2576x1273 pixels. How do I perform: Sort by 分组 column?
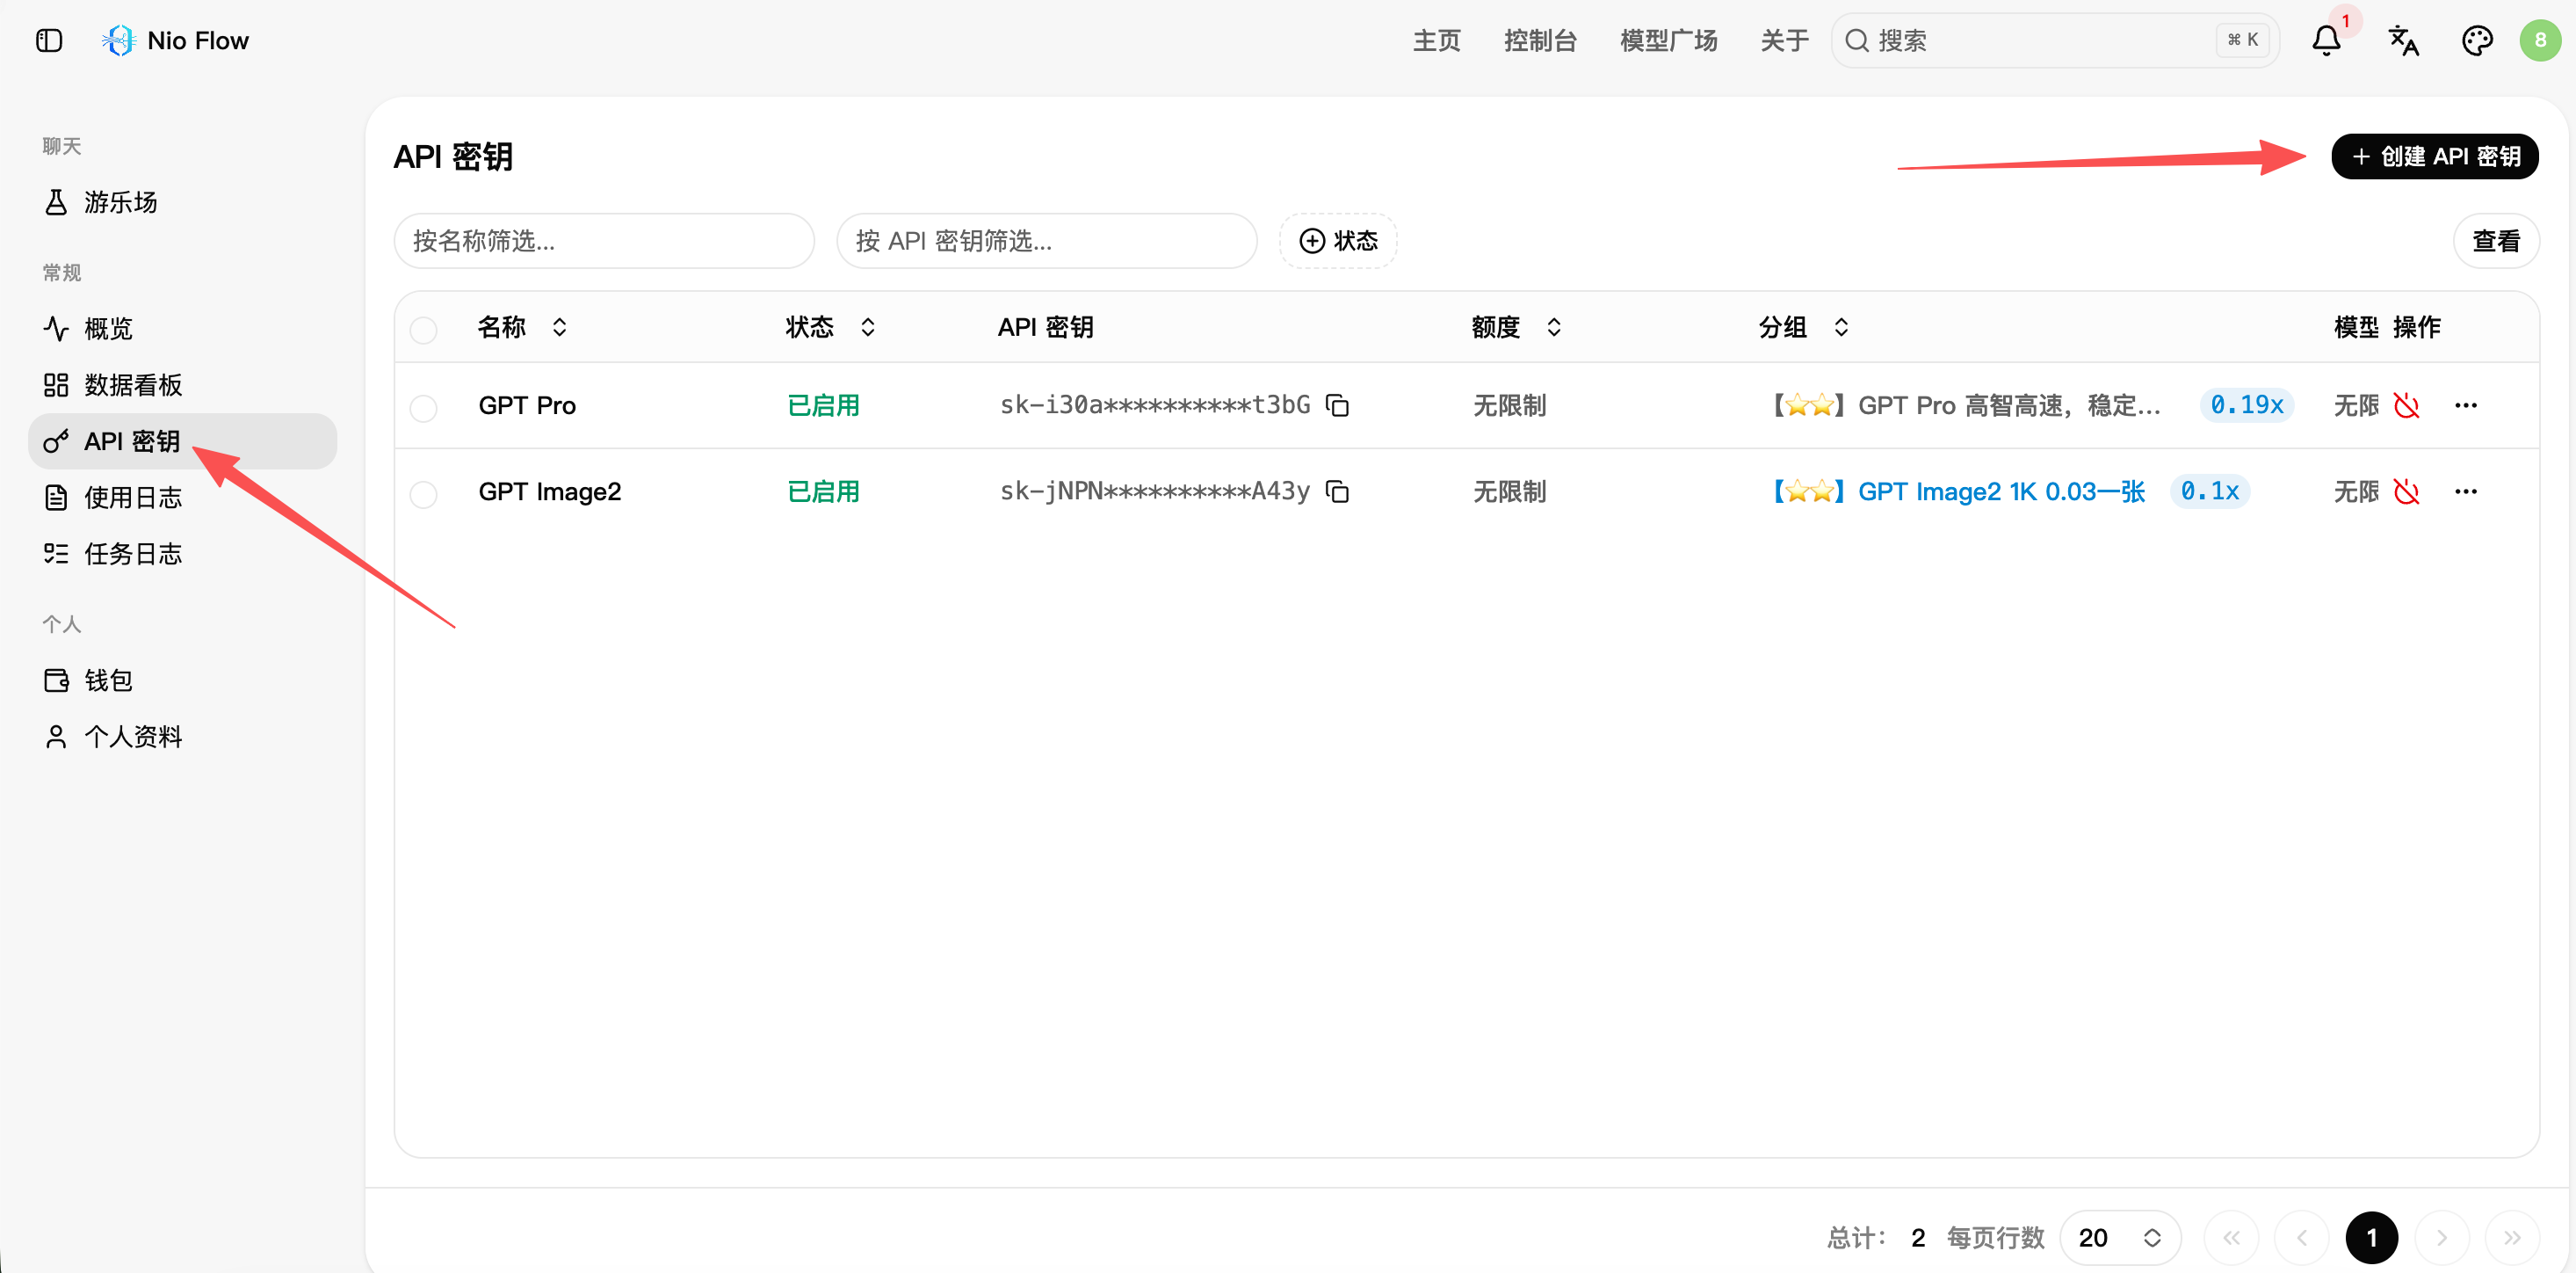(x=1803, y=327)
